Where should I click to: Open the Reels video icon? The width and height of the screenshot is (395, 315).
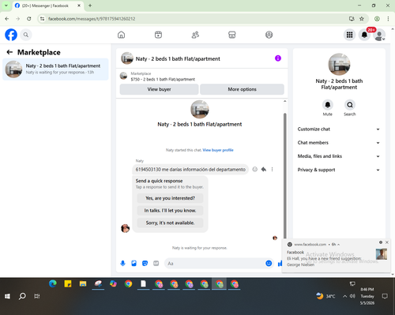[158, 35]
